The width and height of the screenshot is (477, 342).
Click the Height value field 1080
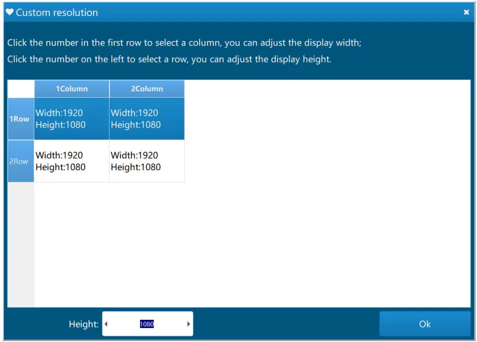(147, 324)
